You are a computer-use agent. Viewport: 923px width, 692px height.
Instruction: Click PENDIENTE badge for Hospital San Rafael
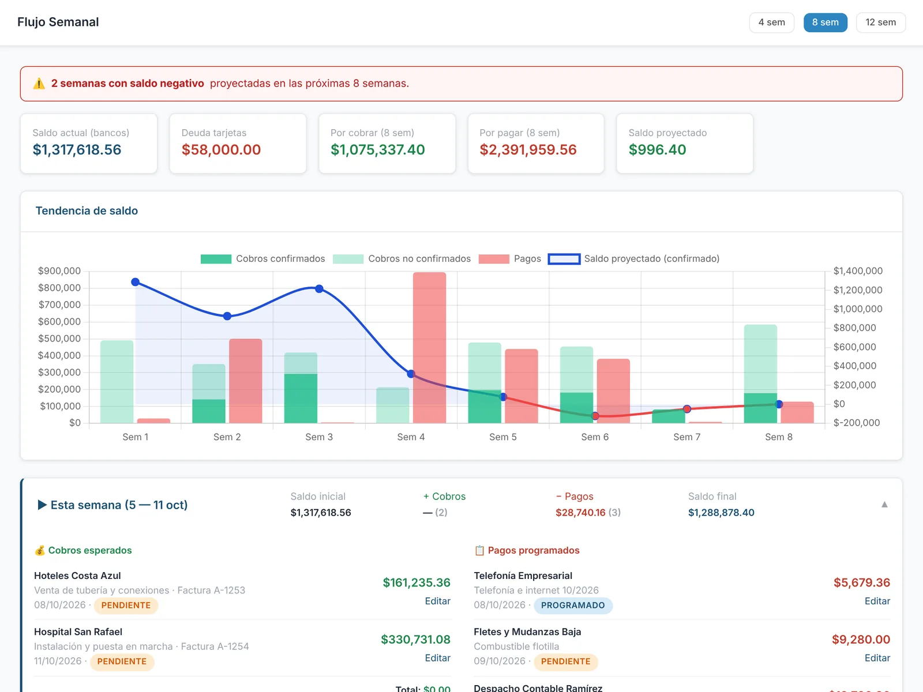122,661
